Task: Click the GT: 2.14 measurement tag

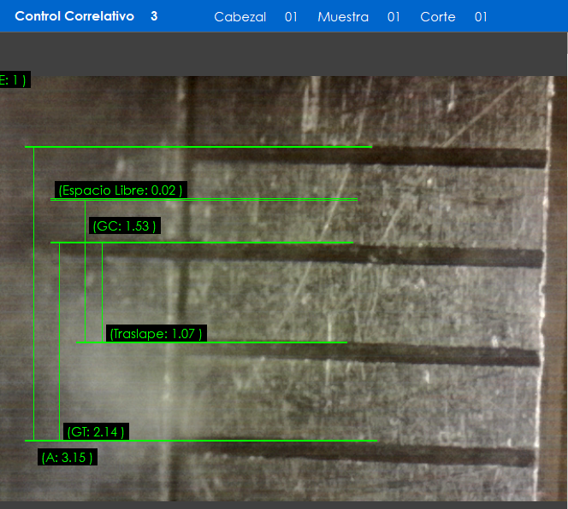Action: pos(96,432)
